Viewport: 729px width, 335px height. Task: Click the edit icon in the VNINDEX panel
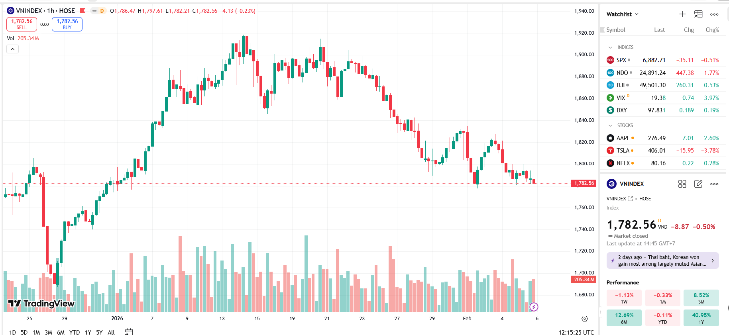pyautogui.click(x=698, y=184)
